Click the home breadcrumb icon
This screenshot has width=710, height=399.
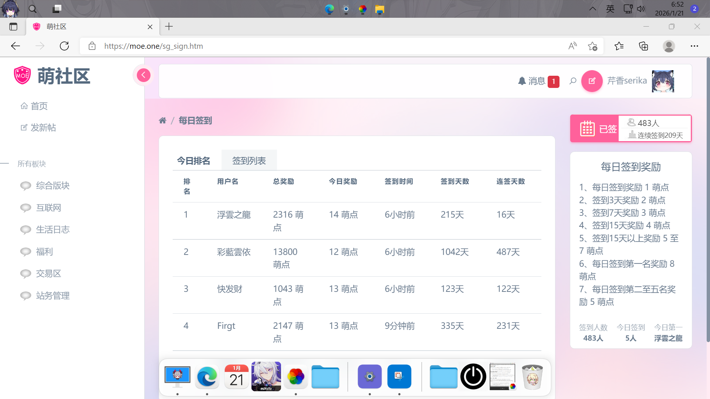162,120
